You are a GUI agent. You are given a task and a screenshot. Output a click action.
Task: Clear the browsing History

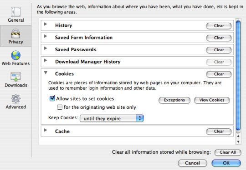coord(219,26)
